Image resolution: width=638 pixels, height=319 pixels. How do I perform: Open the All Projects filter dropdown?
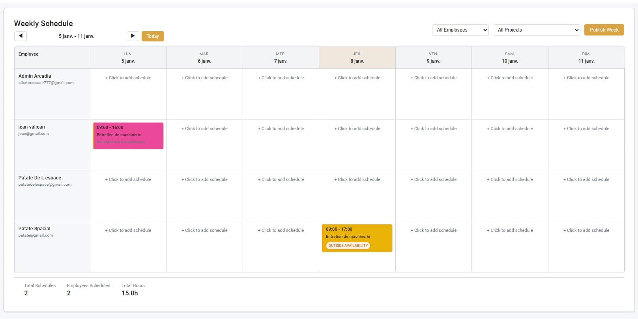click(537, 30)
